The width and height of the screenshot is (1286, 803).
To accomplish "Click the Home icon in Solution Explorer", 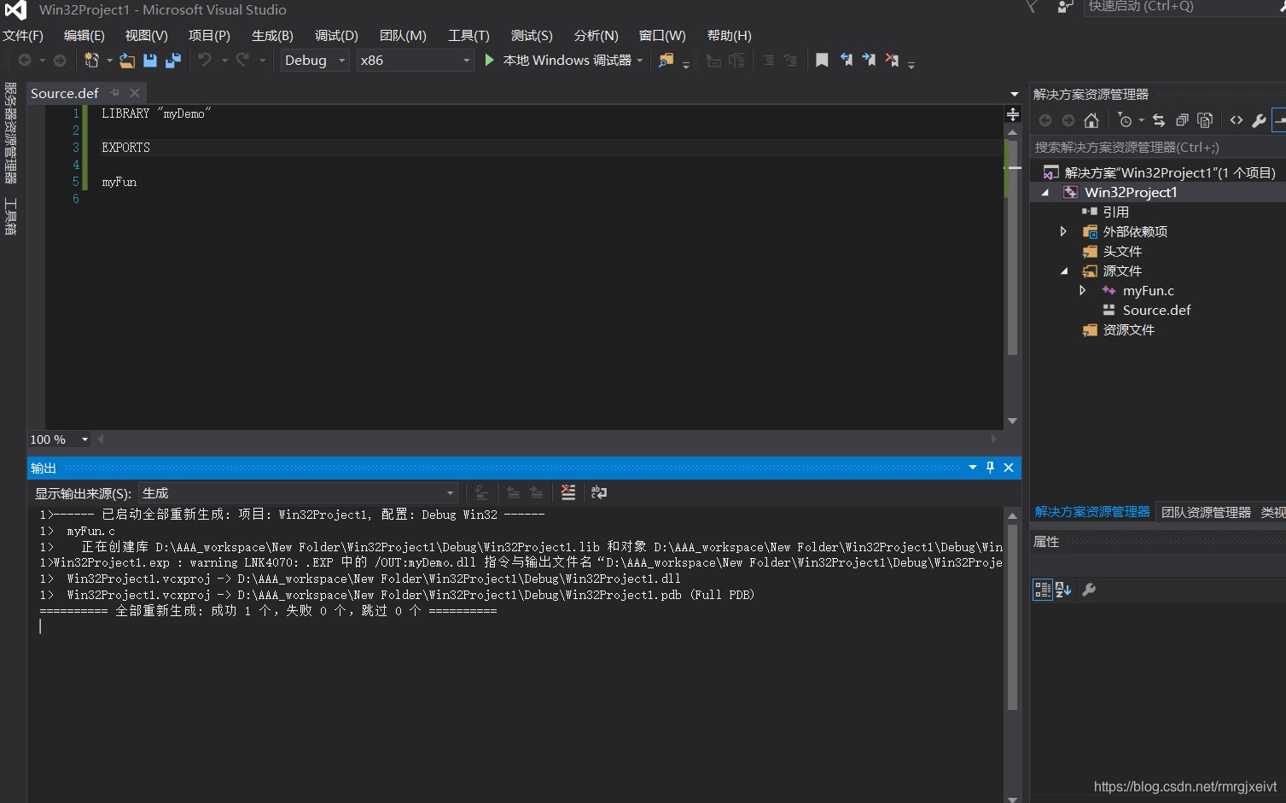I will click(1091, 120).
